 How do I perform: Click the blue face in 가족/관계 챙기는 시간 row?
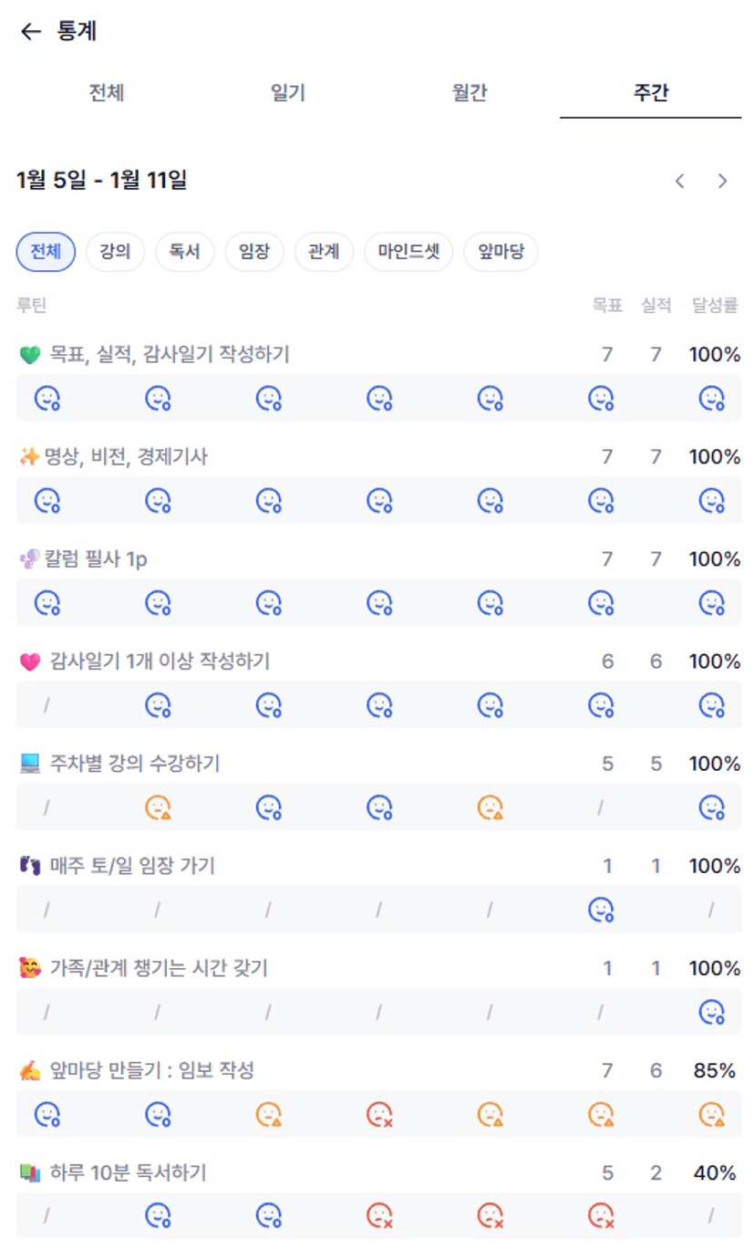pyautogui.click(x=711, y=1011)
